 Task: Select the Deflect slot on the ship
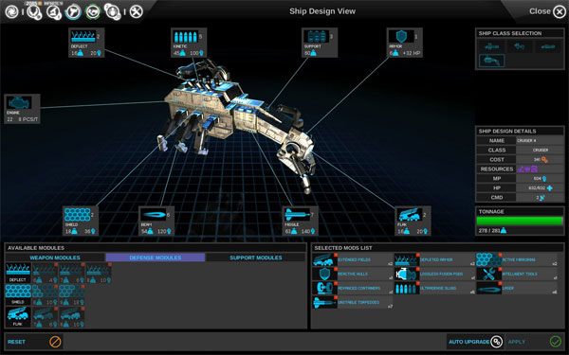[86, 43]
